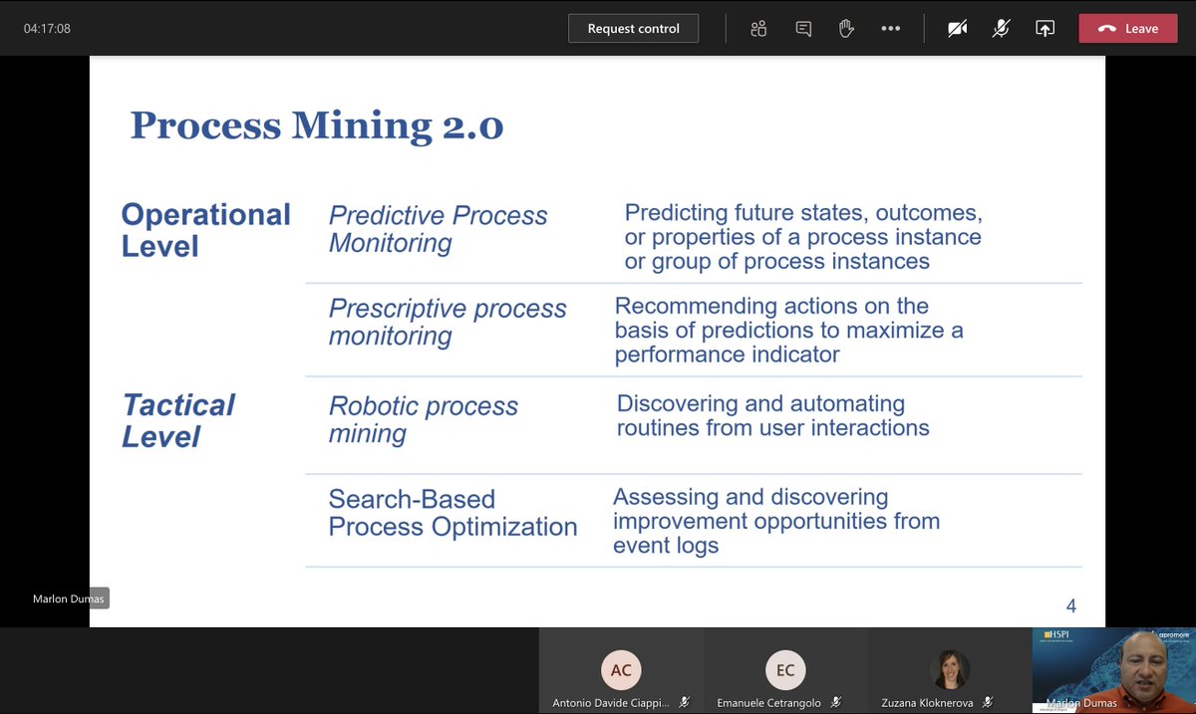Click the AC avatar circle
Screen dimensions: 1196x714
621,670
